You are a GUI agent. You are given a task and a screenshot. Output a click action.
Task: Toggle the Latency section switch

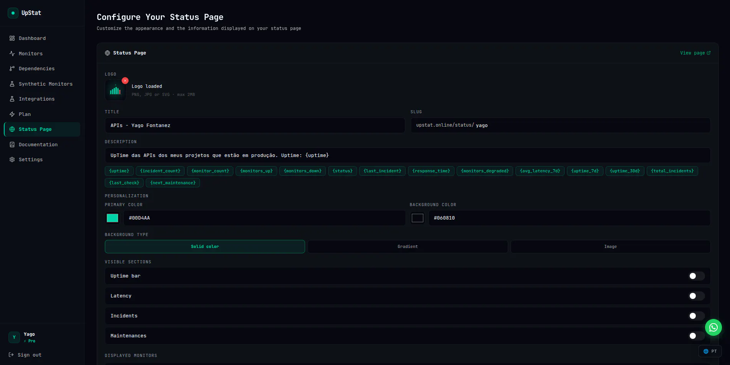tap(697, 296)
